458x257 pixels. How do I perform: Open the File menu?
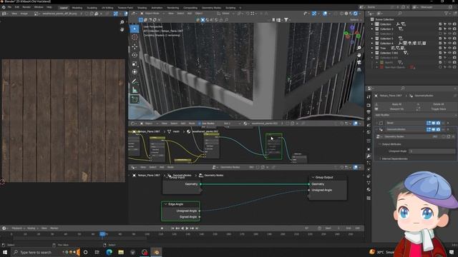(x=9, y=7)
